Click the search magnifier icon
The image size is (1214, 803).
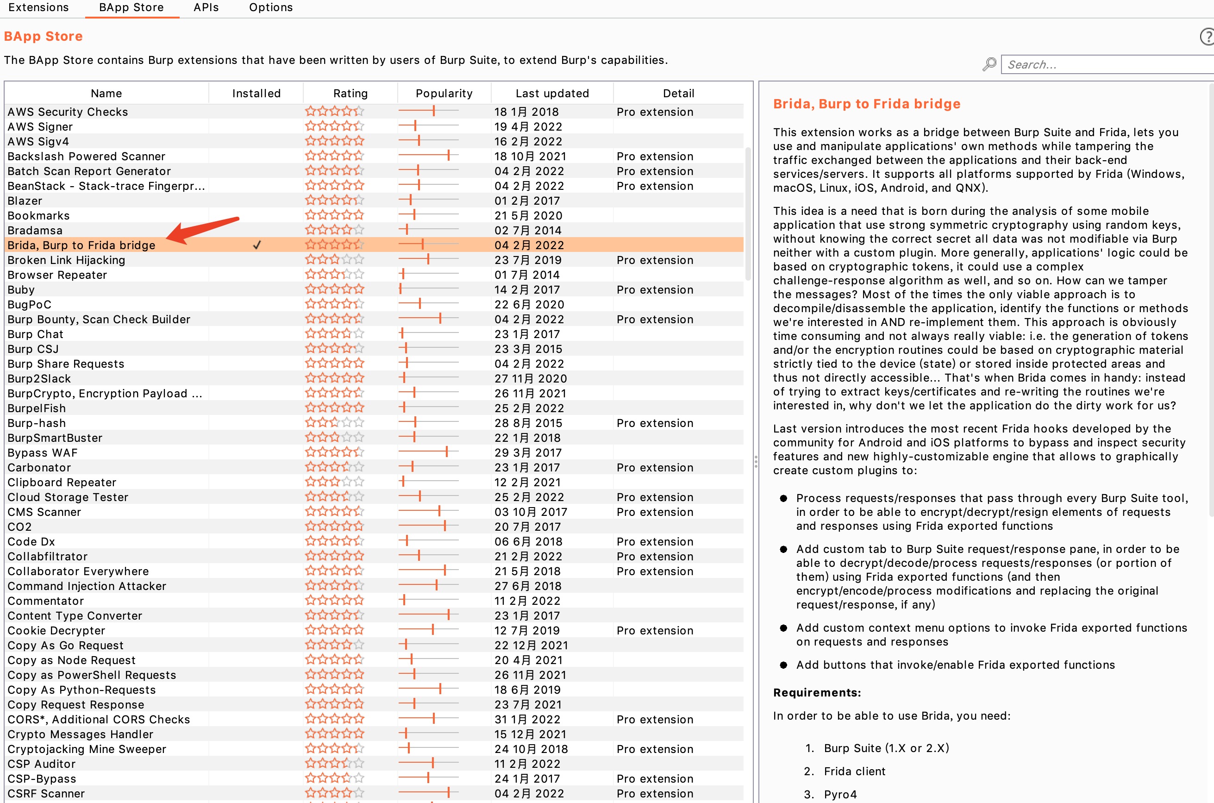(989, 64)
